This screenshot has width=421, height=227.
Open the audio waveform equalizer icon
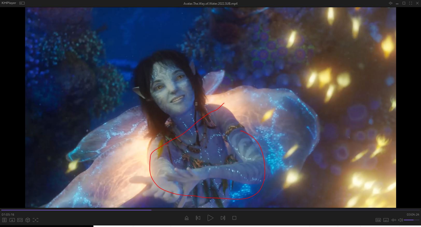(x=394, y=220)
